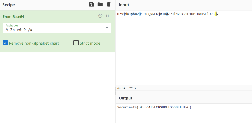
Task: Click the Recipe pane header
Action: (x=8, y=5)
